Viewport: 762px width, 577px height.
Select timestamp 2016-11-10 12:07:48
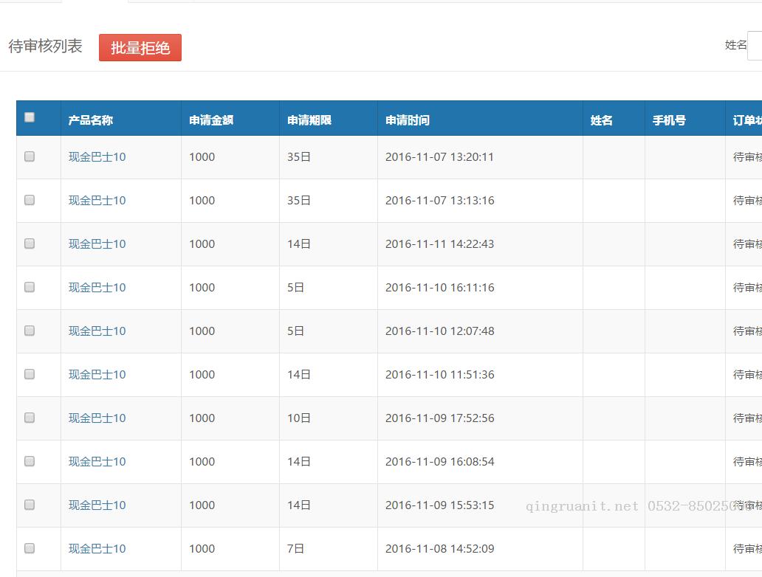click(x=440, y=331)
